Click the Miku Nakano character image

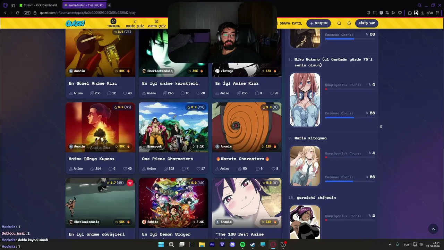(305, 100)
